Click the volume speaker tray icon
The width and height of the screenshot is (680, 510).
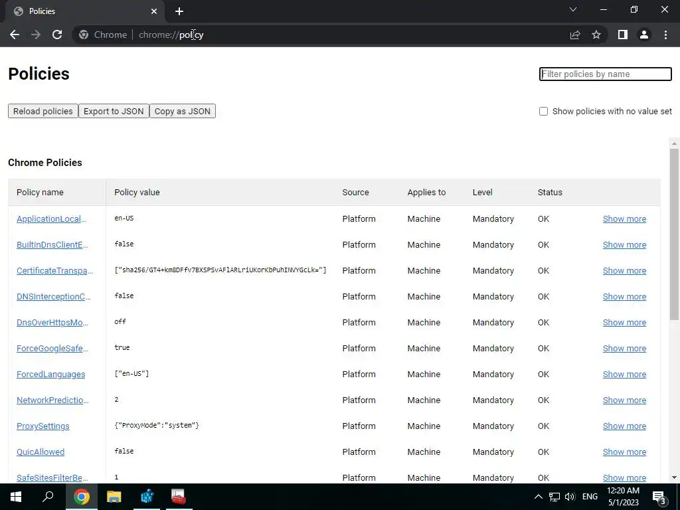(570, 497)
